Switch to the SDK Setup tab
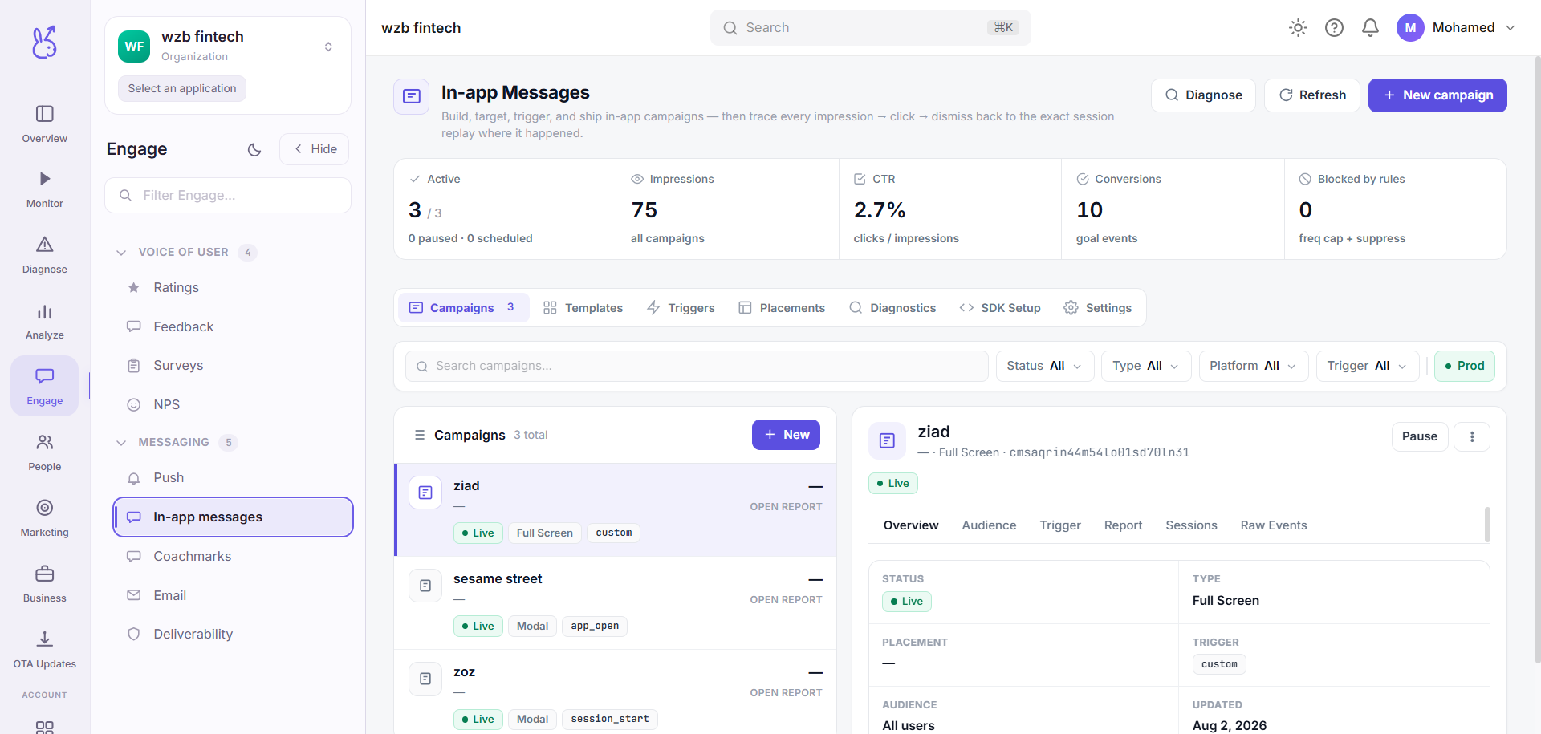This screenshot has width=1541, height=734. coord(1000,308)
